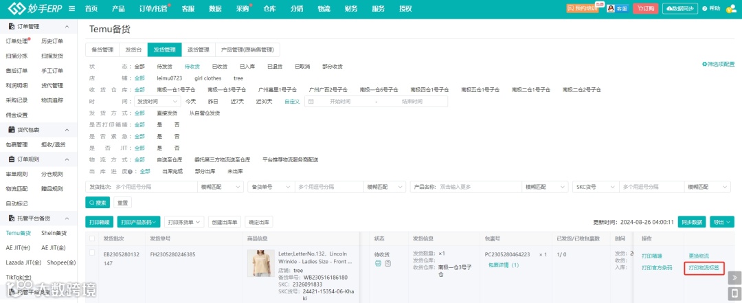Collapse the 订单管理 sidebar section
Viewport: 742px width, 303px height.
(67, 27)
